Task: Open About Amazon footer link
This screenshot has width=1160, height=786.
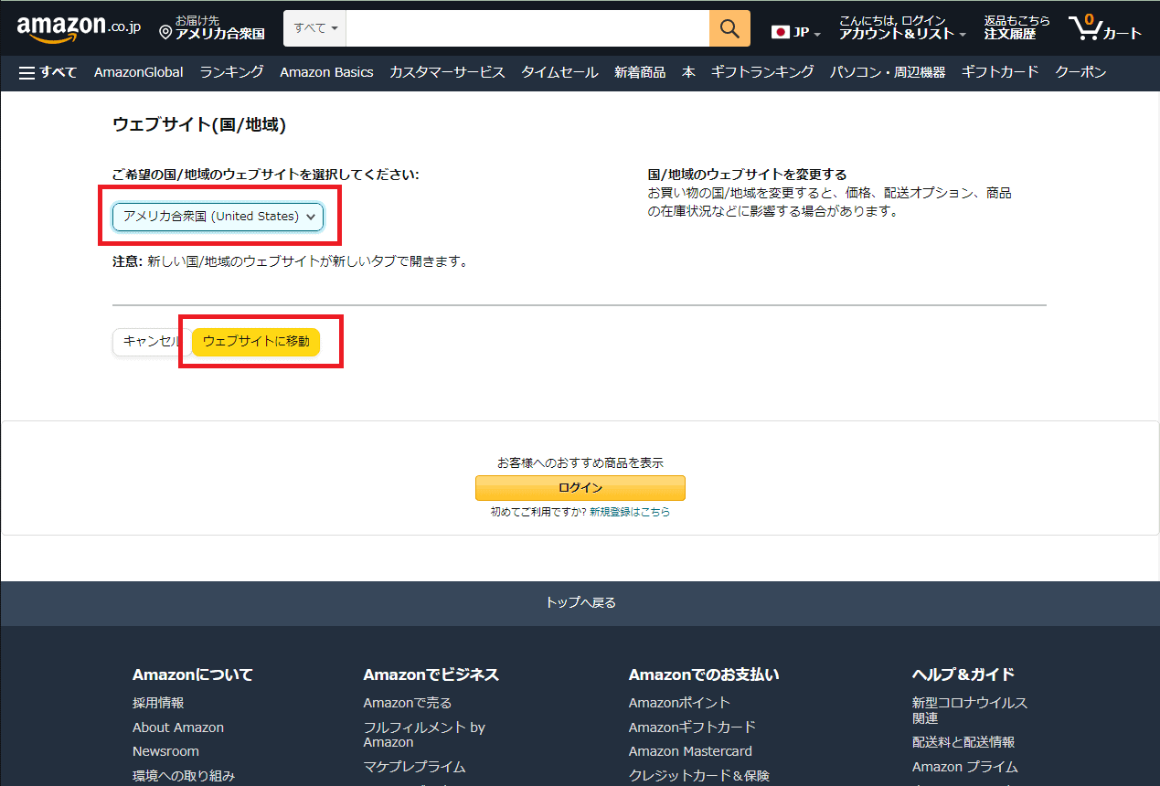Action: (178, 728)
